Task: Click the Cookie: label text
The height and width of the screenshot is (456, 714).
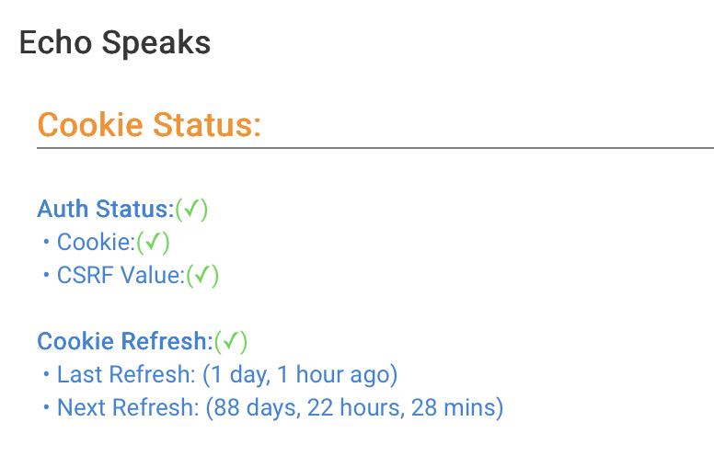Action: [x=96, y=242]
